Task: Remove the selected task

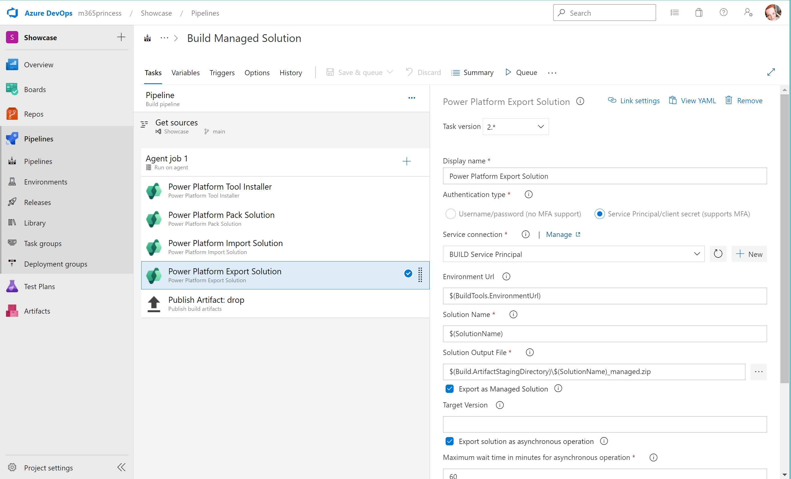Action: (744, 101)
